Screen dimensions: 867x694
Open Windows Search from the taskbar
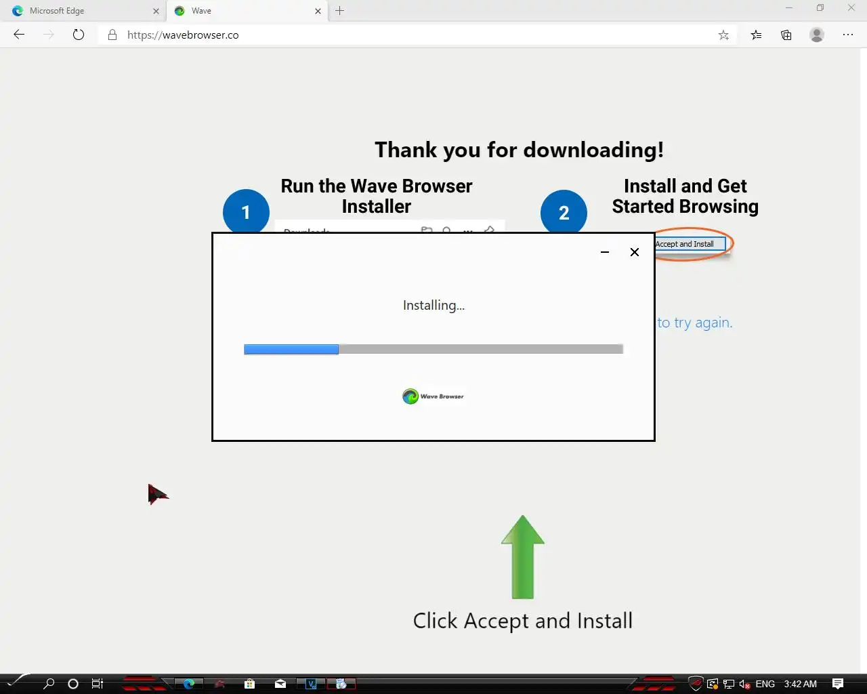pos(48,683)
